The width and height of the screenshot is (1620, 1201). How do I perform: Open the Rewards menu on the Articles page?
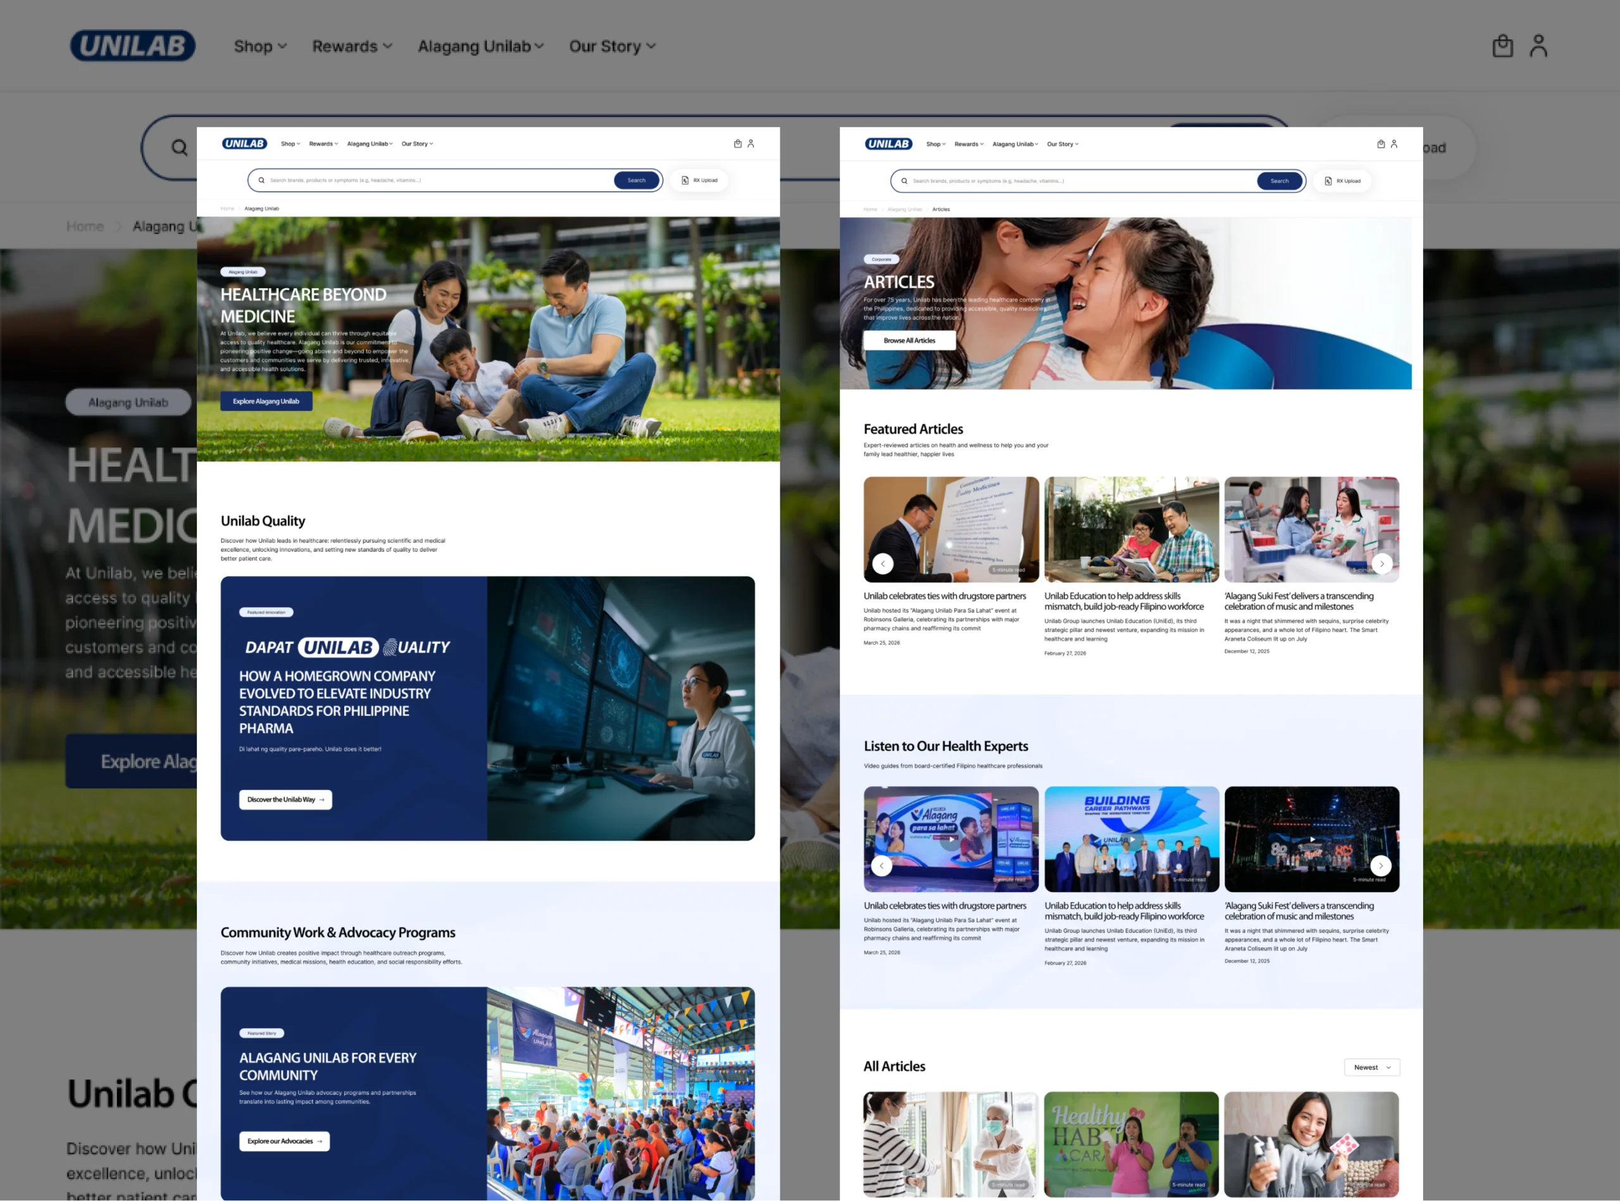click(969, 144)
